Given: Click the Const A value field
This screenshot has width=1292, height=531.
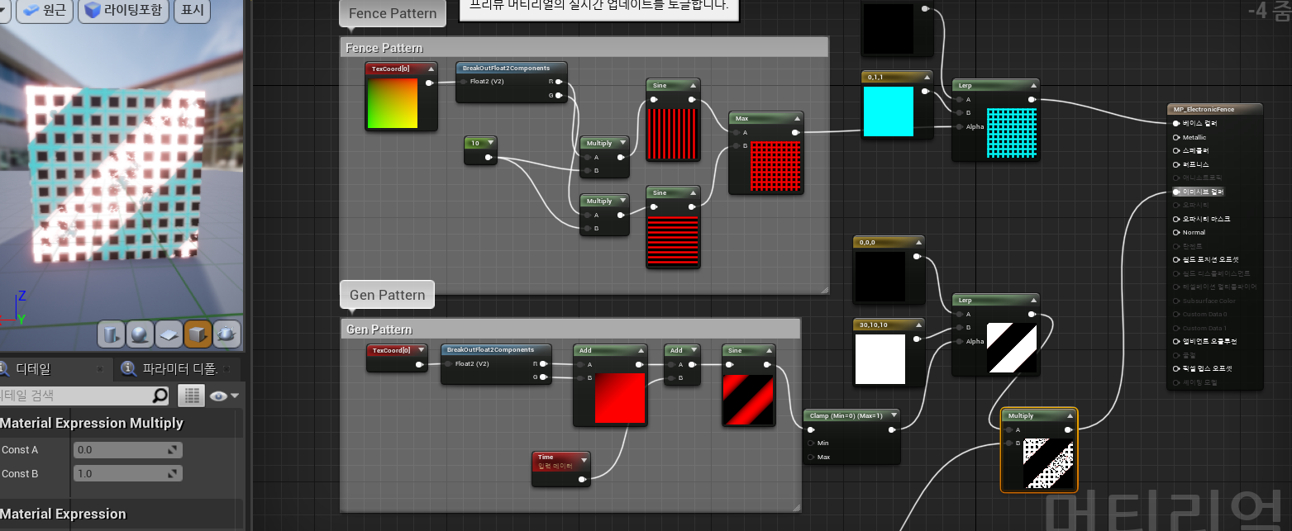Looking at the screenshot, I should click(x=128, y=450).
